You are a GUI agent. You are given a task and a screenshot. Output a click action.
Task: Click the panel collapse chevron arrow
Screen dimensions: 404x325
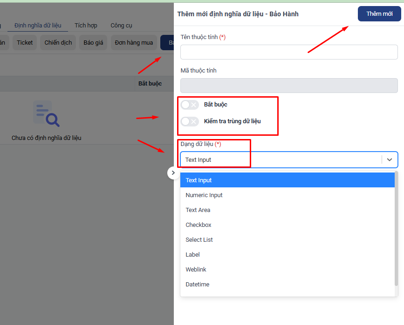(173, 172)
